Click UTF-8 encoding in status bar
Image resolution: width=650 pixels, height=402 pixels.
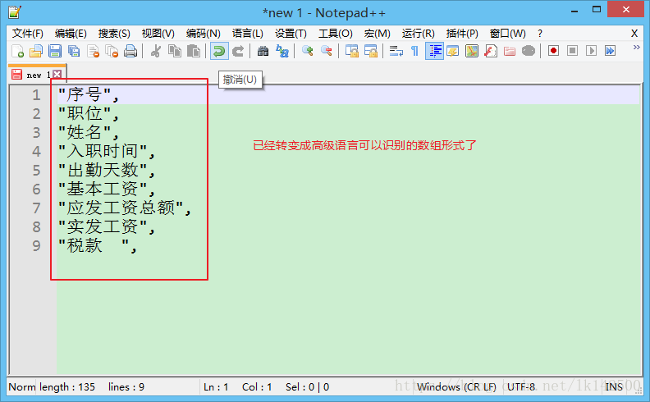pyautogui.click(x=521, y=386)
